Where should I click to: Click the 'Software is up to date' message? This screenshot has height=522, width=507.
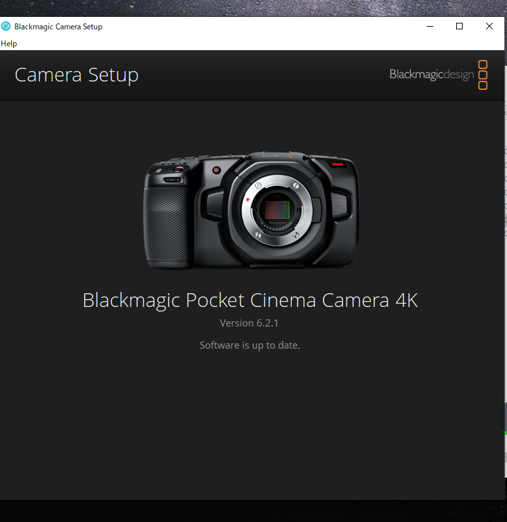click(x=249, y=345)
